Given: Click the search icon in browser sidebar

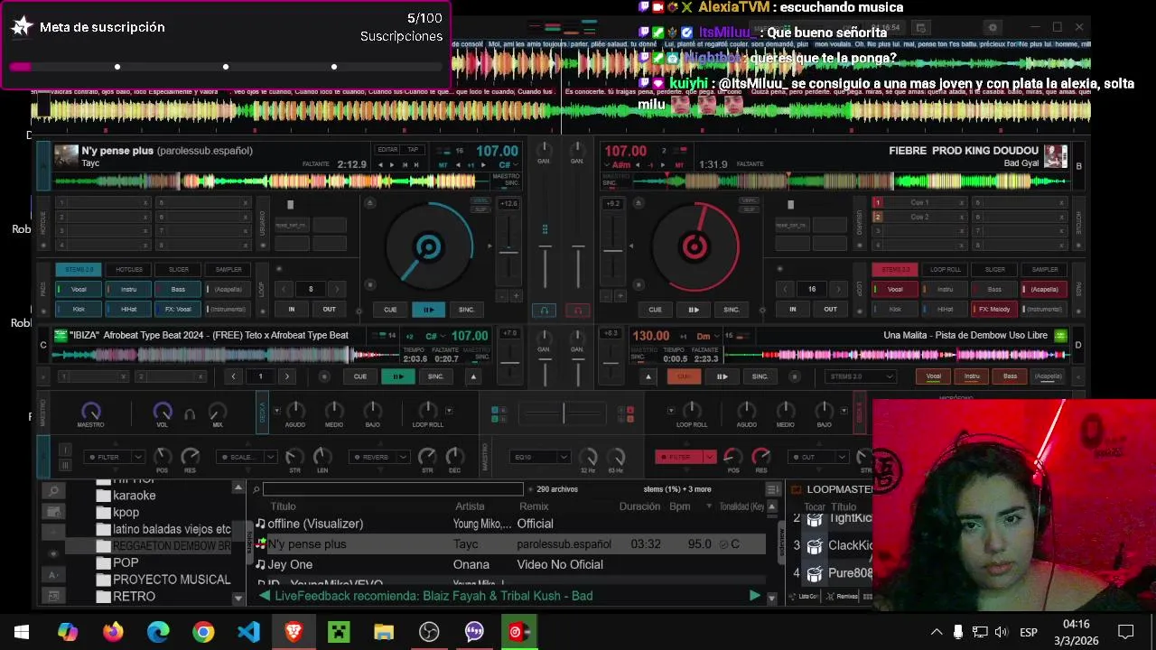Looking at the screenshot, I should tap(53, 490).
